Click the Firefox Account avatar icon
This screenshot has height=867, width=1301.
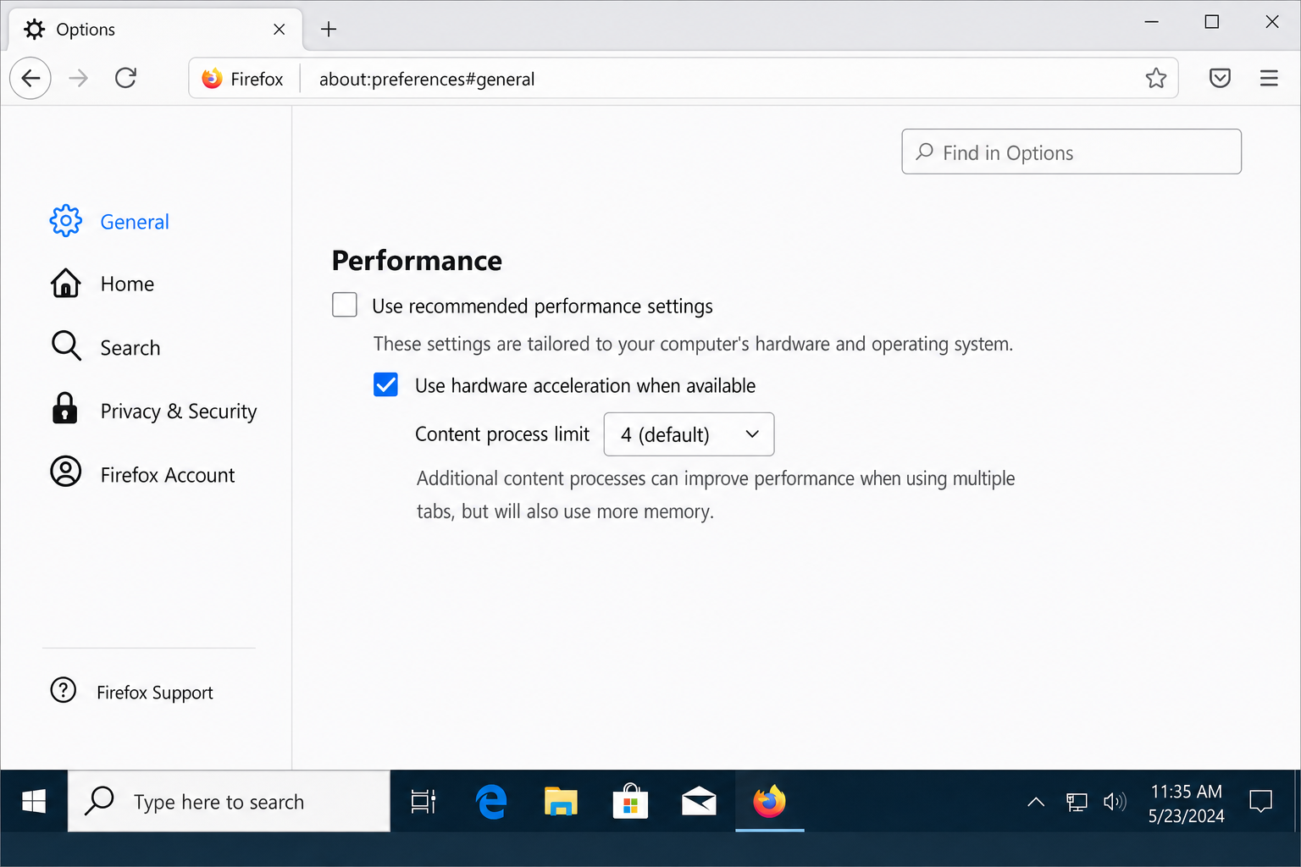pos(66,472)
